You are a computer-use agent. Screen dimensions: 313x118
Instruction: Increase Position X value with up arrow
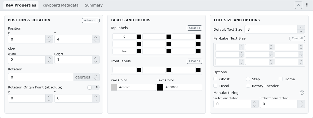click(49, 37)
